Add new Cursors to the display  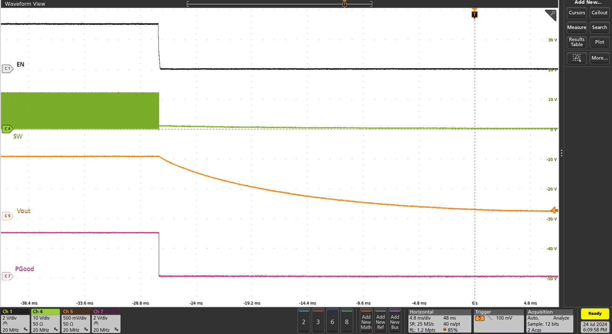tap(576, 13)
